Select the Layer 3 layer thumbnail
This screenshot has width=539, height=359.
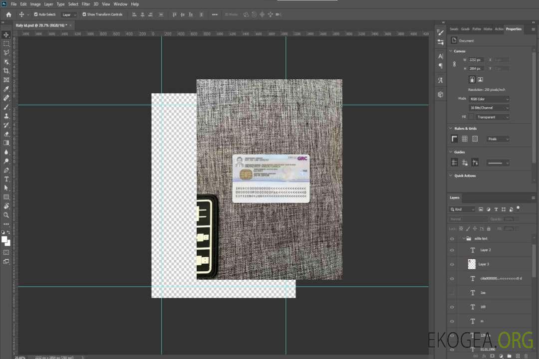[472, 264]
